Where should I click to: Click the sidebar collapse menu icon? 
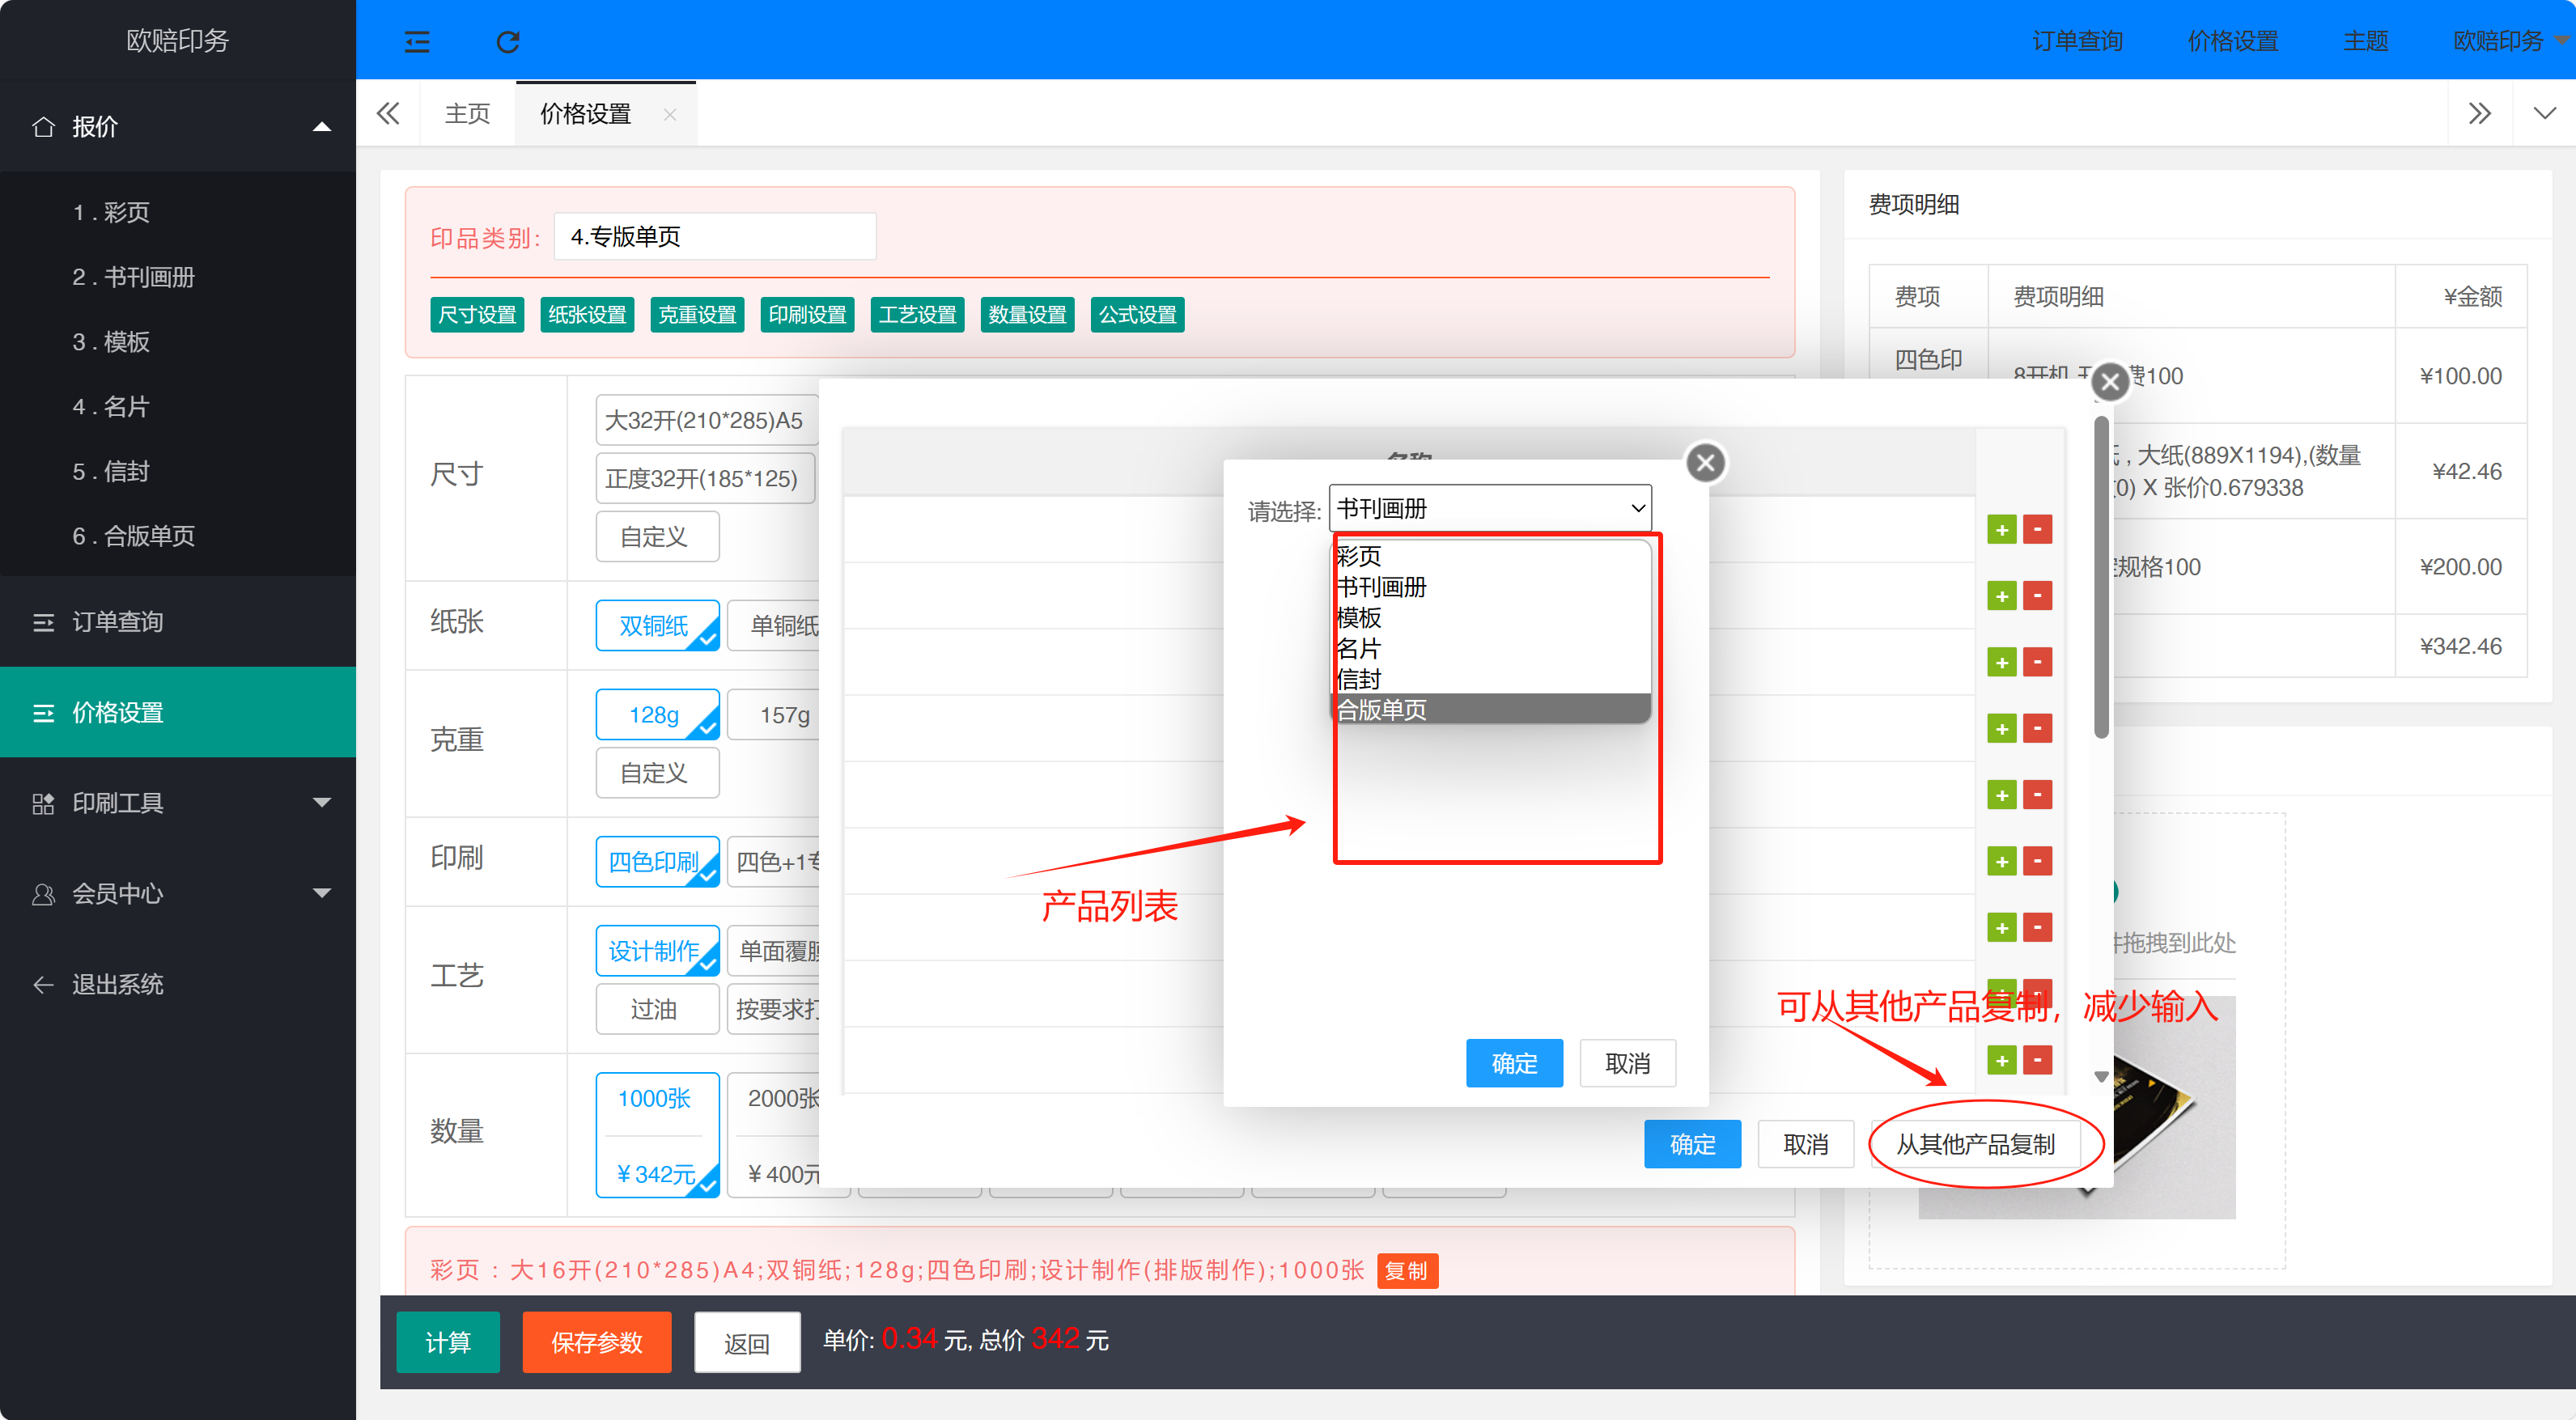(x=417, y=41)
